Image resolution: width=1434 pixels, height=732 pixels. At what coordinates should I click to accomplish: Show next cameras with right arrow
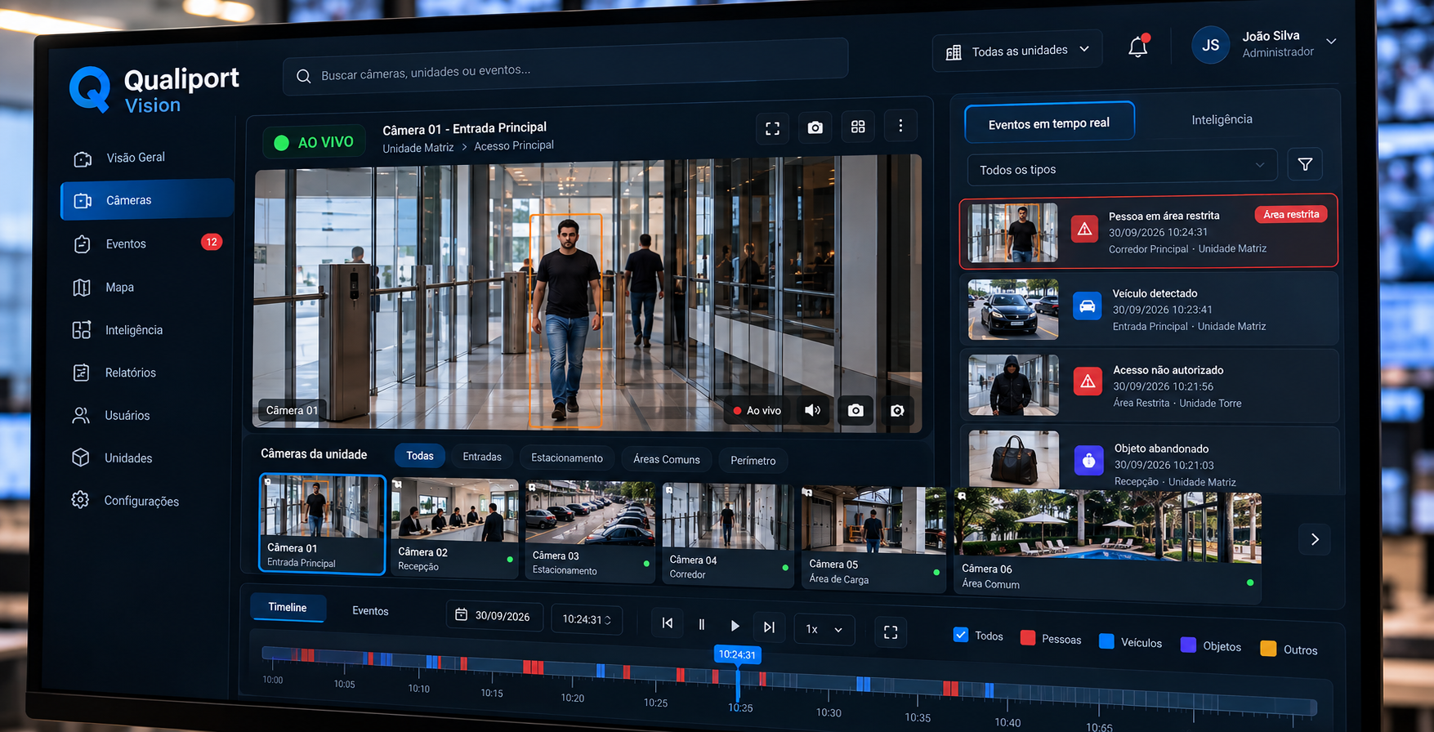tap(1315, 539)
